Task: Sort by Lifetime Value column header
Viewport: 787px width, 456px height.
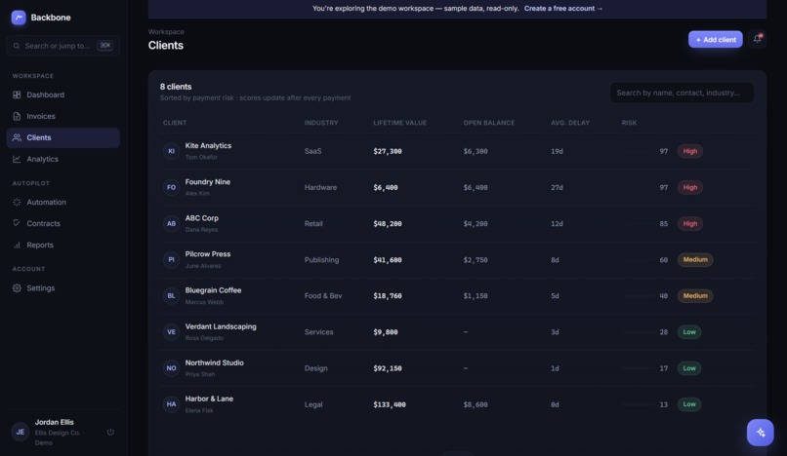Action: pos(400,123)
